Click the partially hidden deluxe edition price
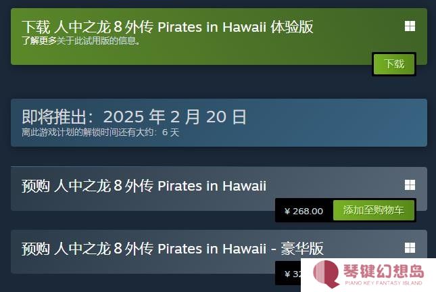436x292 pixels. [x=293, y=274]
